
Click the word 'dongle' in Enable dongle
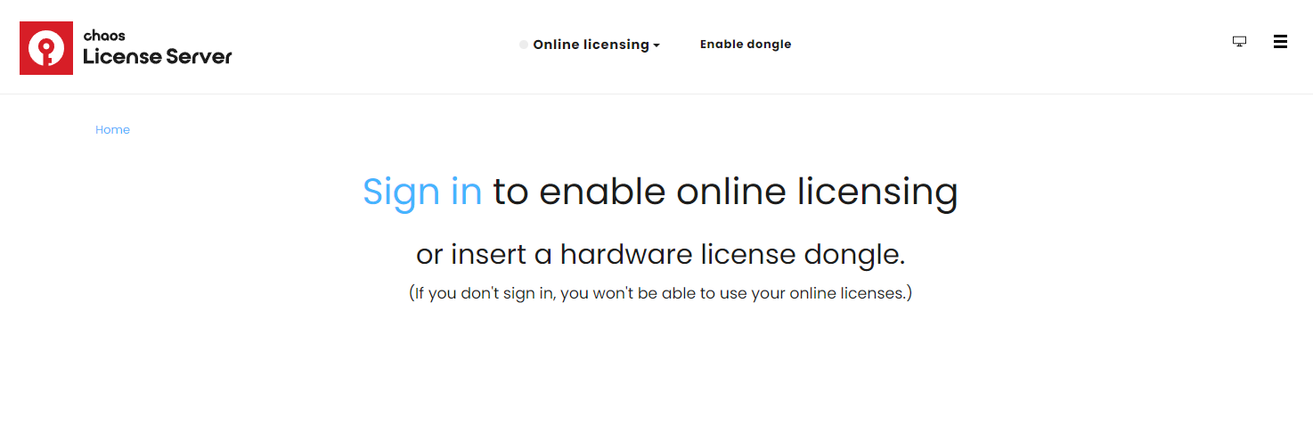click(x=769, y=45)
